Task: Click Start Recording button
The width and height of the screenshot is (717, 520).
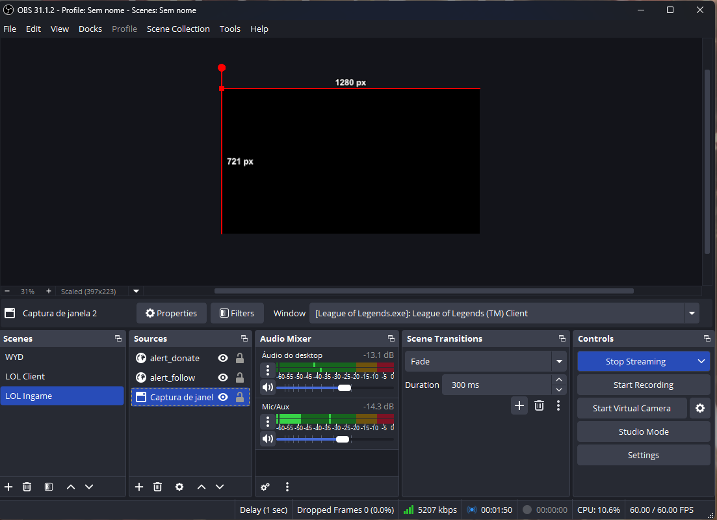Action: coord(644,385)
